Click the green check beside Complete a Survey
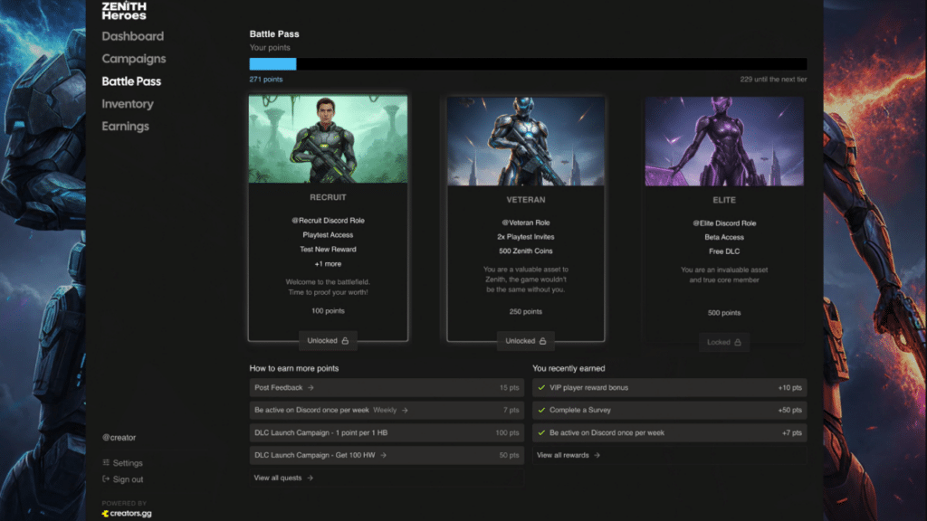Screen dimensions: 927x521 (x=541, y=410)
